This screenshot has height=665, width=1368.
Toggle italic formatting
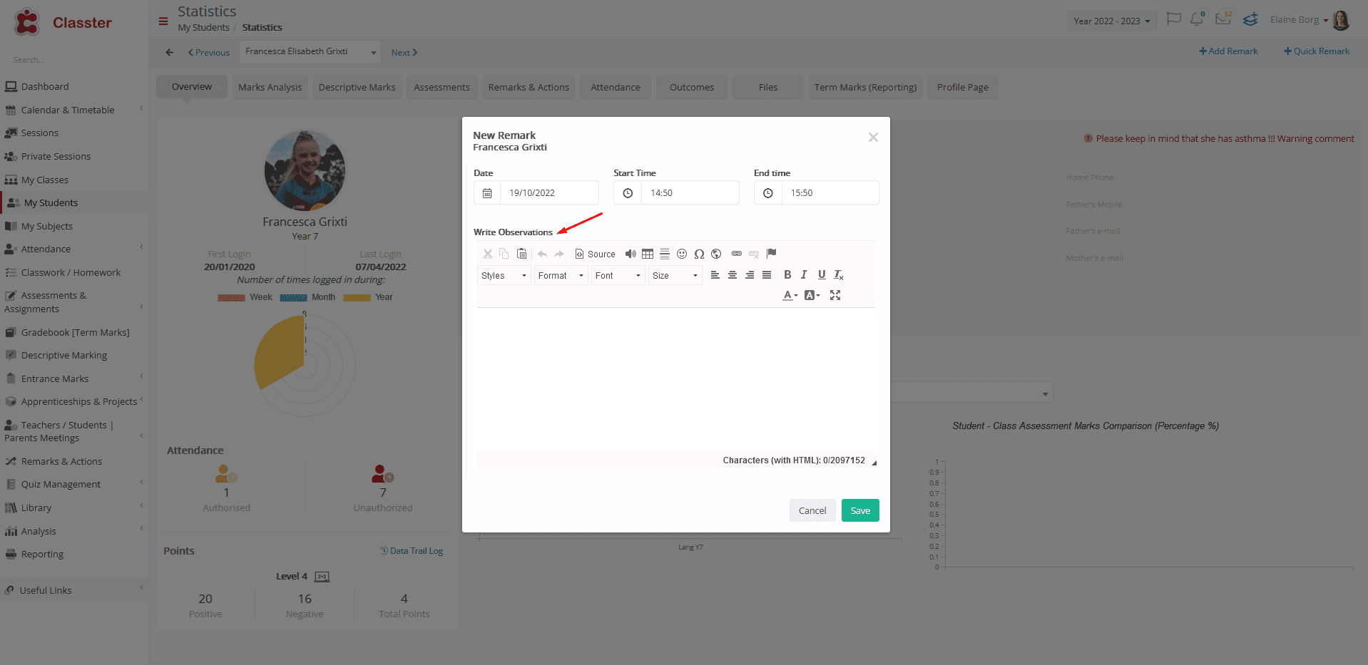(x=805, y=275)
